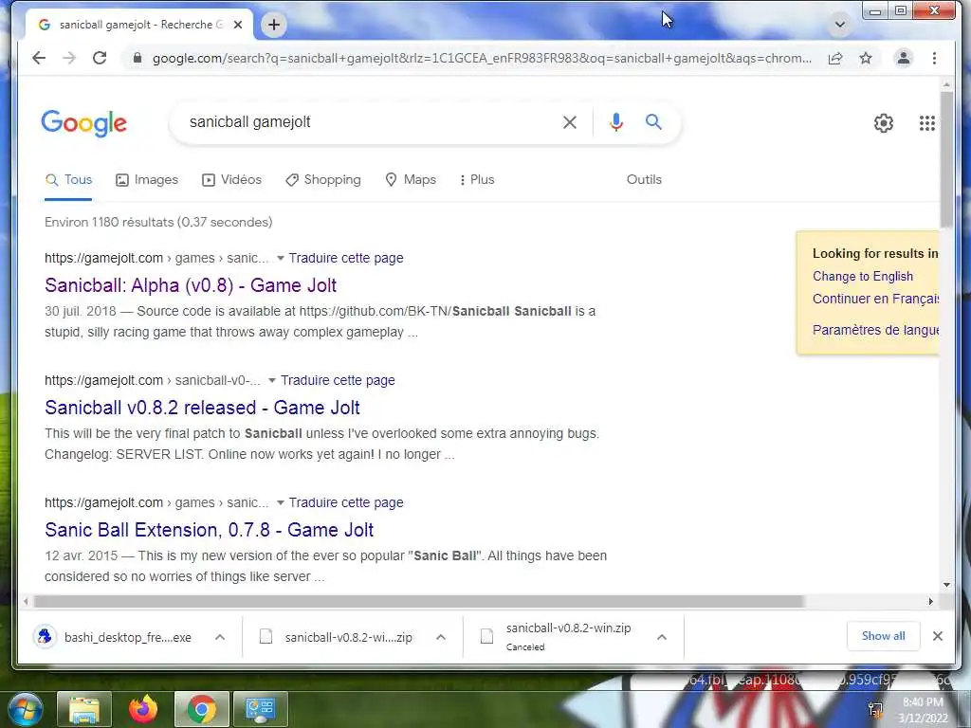Open Sanicball: Alpha (v0.8) result

[191, 285]
